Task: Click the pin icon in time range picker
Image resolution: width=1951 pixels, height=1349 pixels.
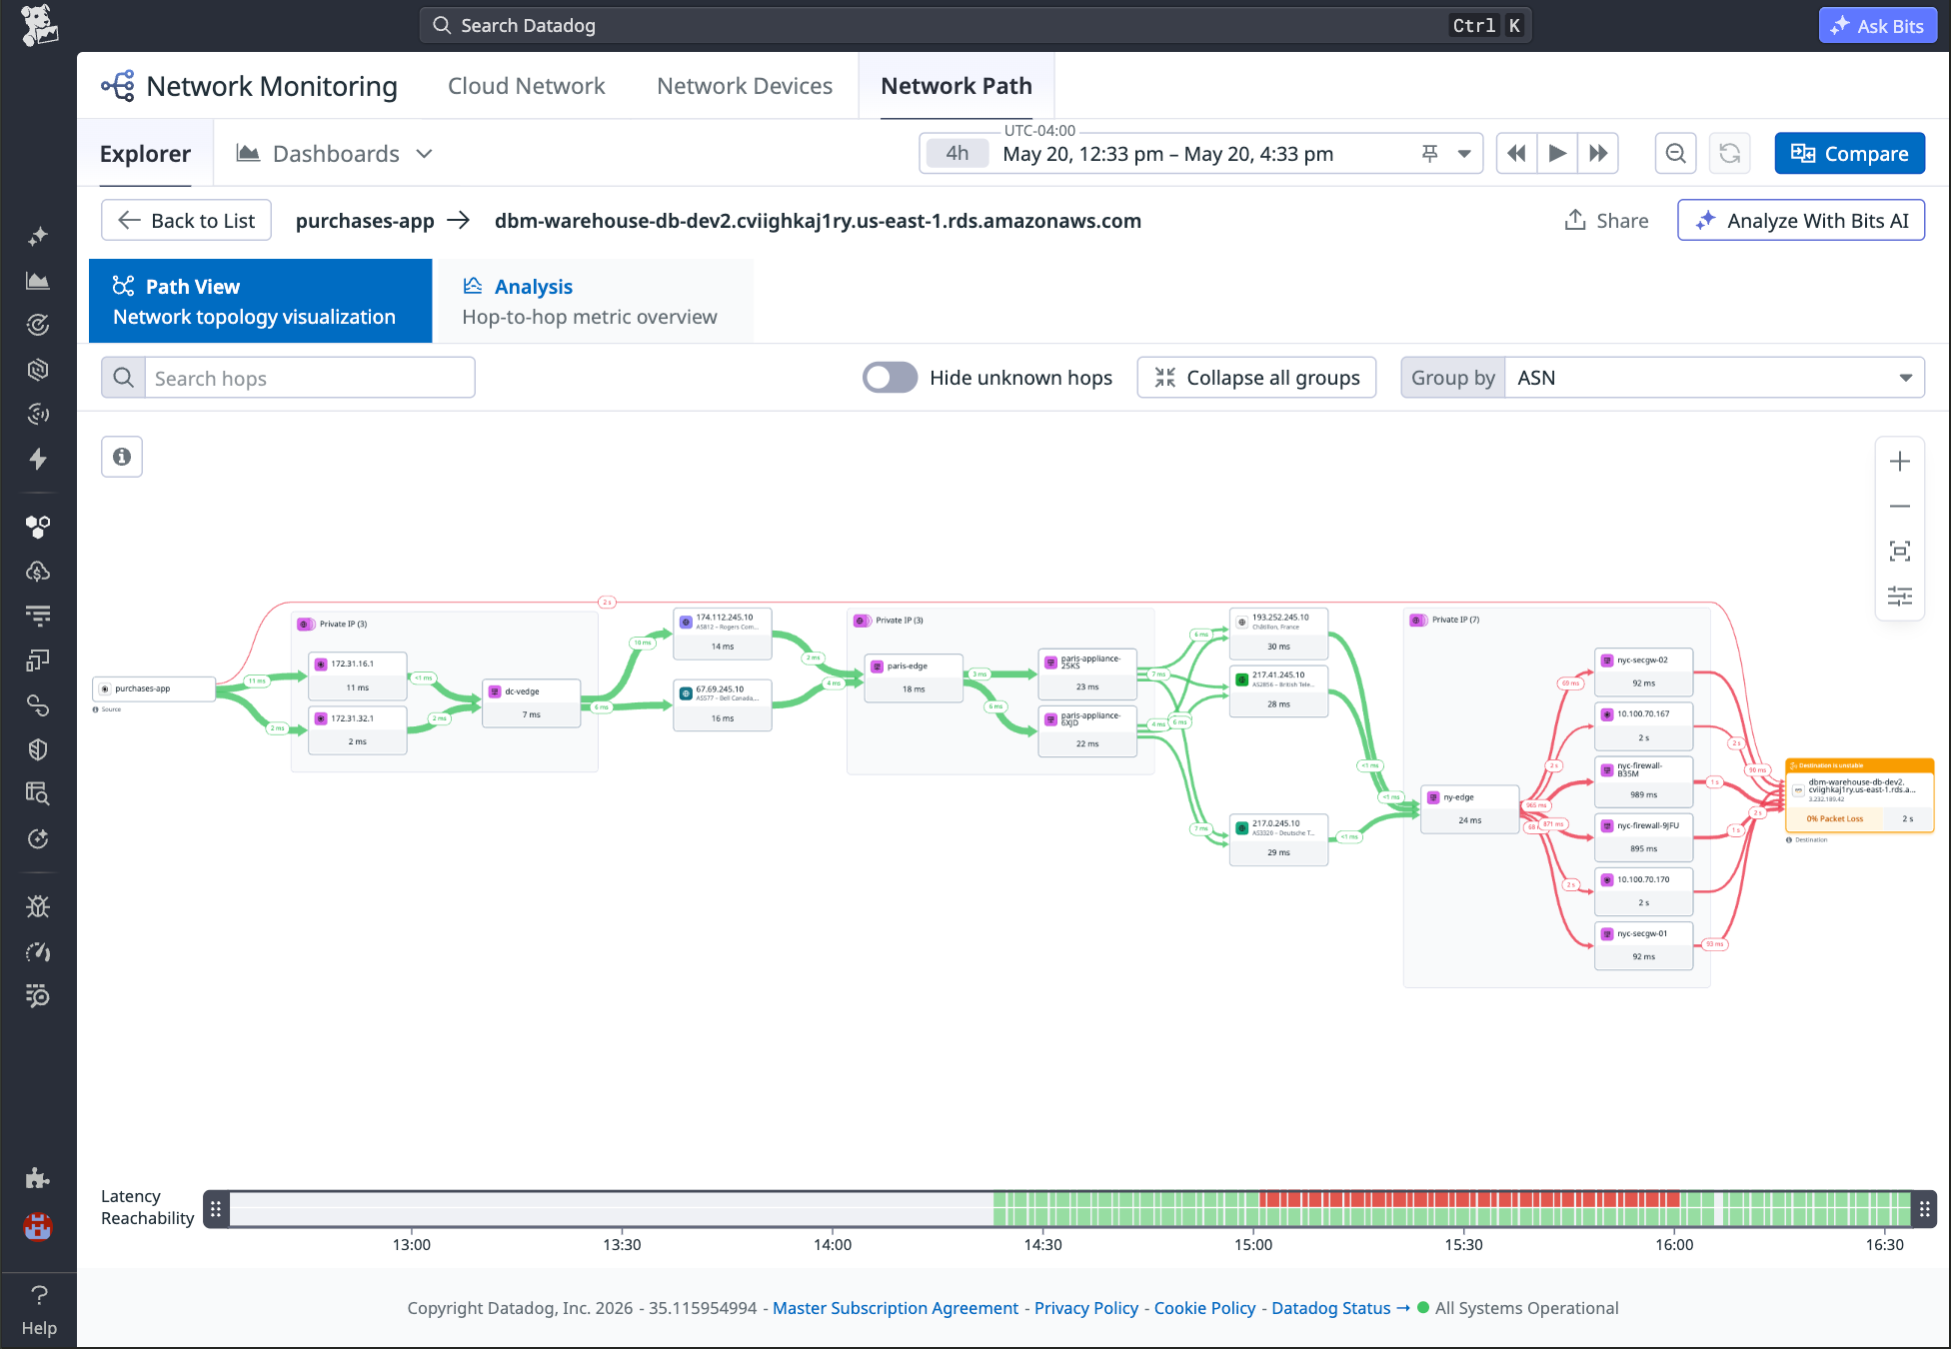Action: 1430,154
